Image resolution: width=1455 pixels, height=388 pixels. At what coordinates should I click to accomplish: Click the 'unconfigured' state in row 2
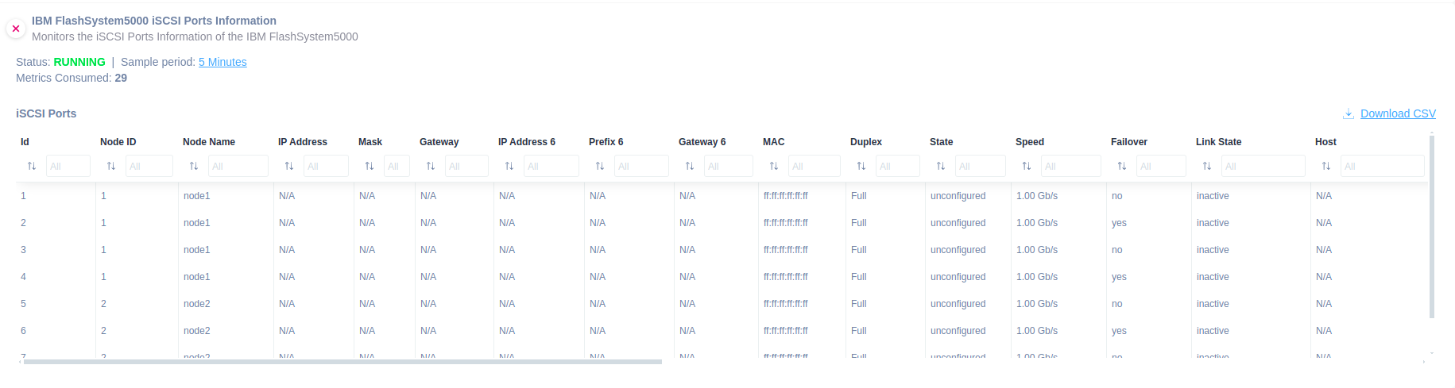(958, 223)
